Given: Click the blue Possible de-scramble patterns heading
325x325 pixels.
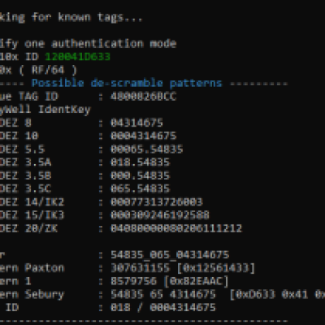Looking at the screenshot, I should 127,83.
